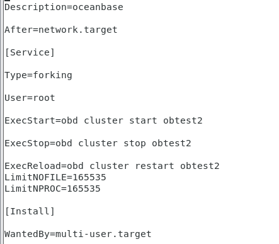Viewport: 279px width, 244px height.
Task: Place cursor on User=root line
Action: click(x=30, y=98)
